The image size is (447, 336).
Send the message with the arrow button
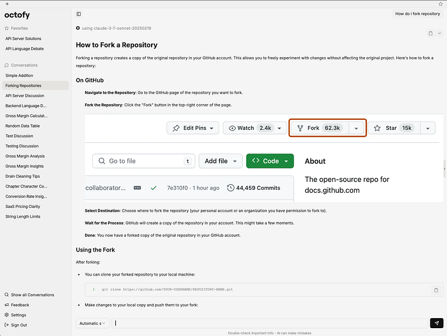click(436, 323)
